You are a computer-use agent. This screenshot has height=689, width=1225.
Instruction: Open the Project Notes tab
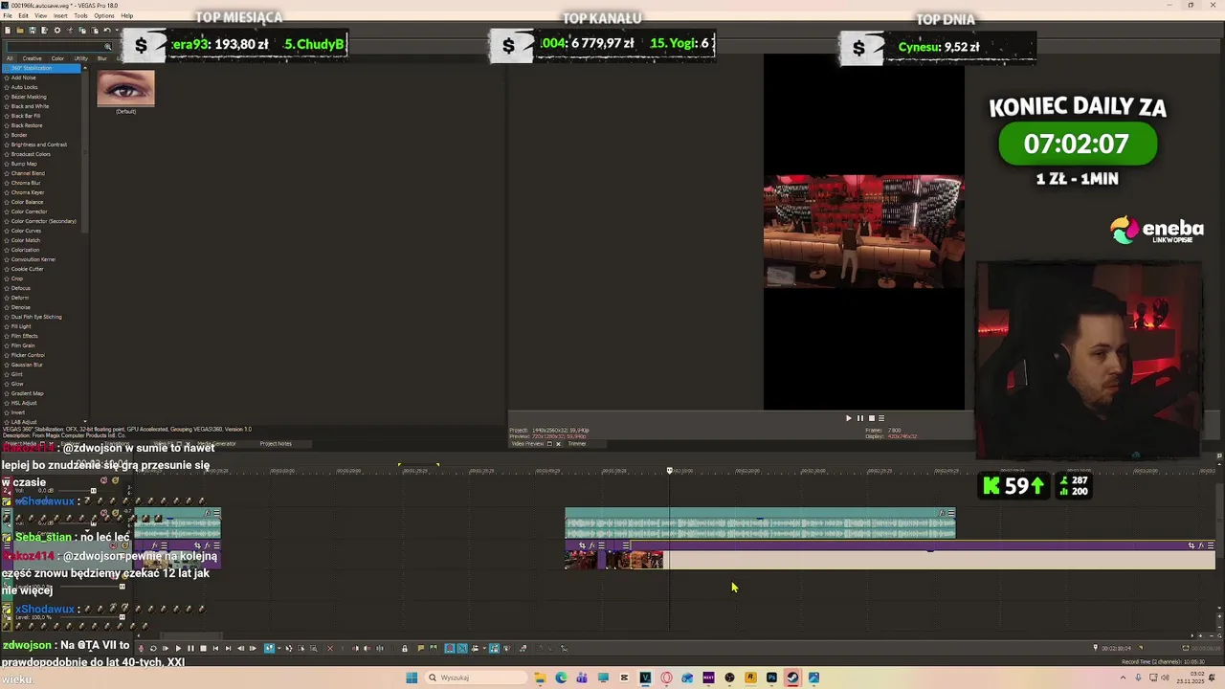tap(276, 444)
